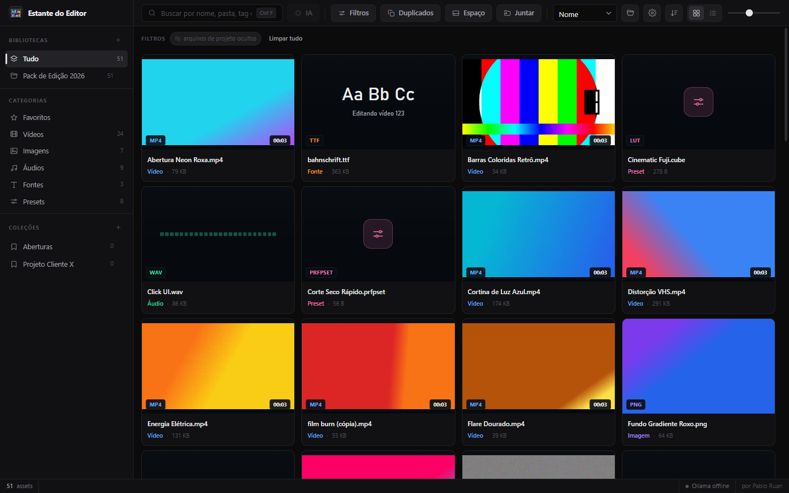Filter by Vídeos category
Image resolution: width=789 pixels, height=493 pixels.
tap(67, 134)
